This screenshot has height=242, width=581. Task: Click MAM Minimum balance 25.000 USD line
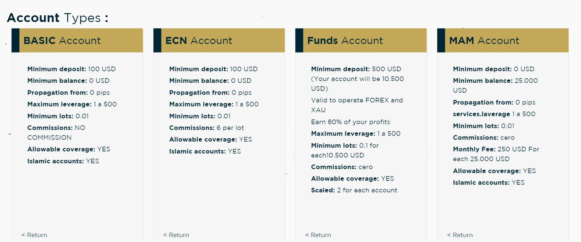495,85
